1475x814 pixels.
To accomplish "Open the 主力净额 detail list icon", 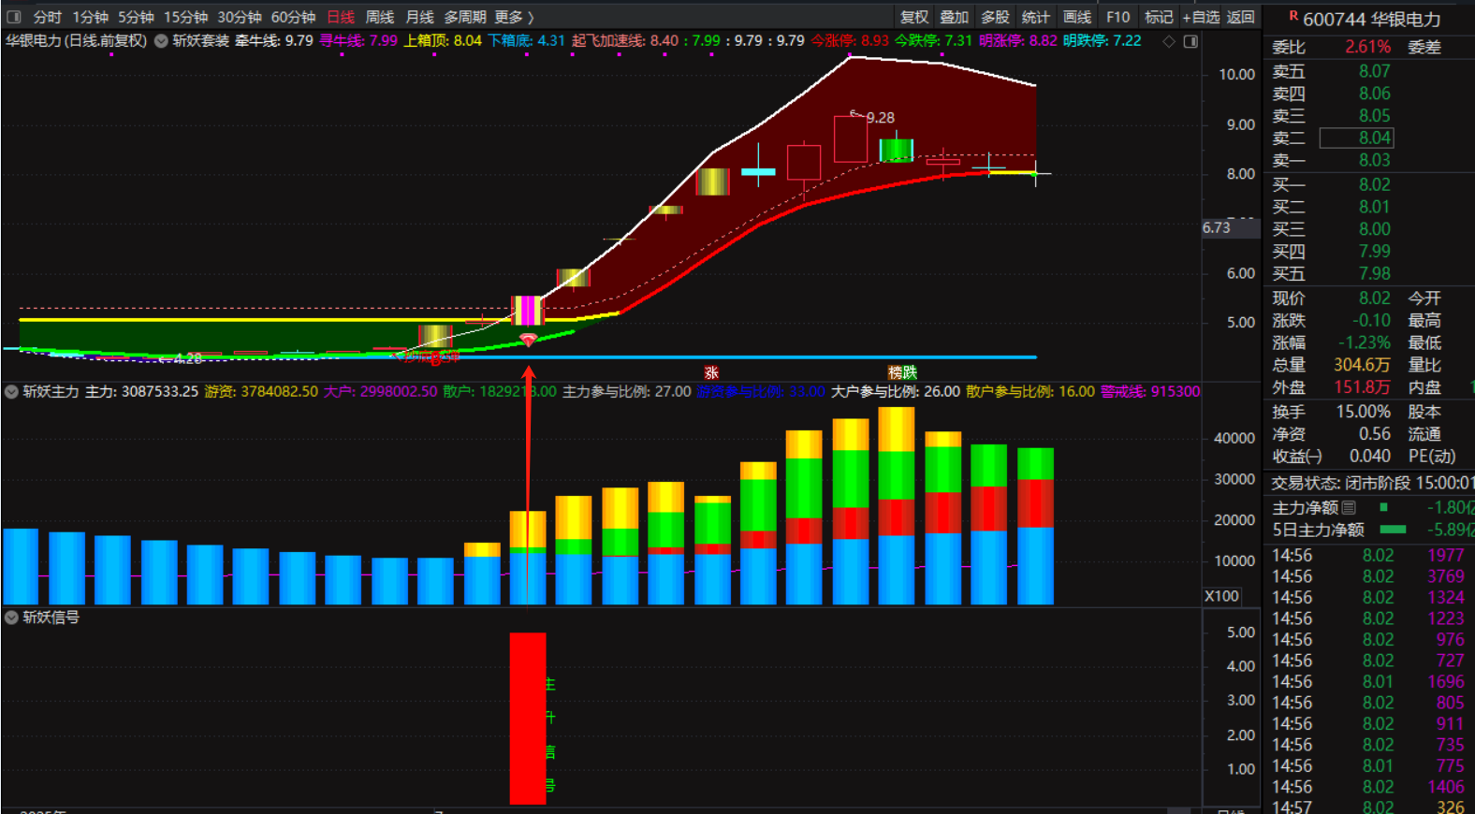I will click(1349, 508).
